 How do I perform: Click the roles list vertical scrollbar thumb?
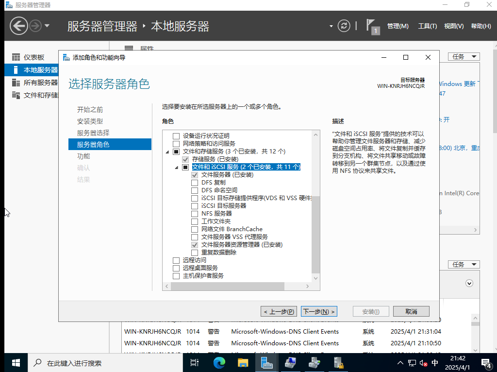(315, 235)
